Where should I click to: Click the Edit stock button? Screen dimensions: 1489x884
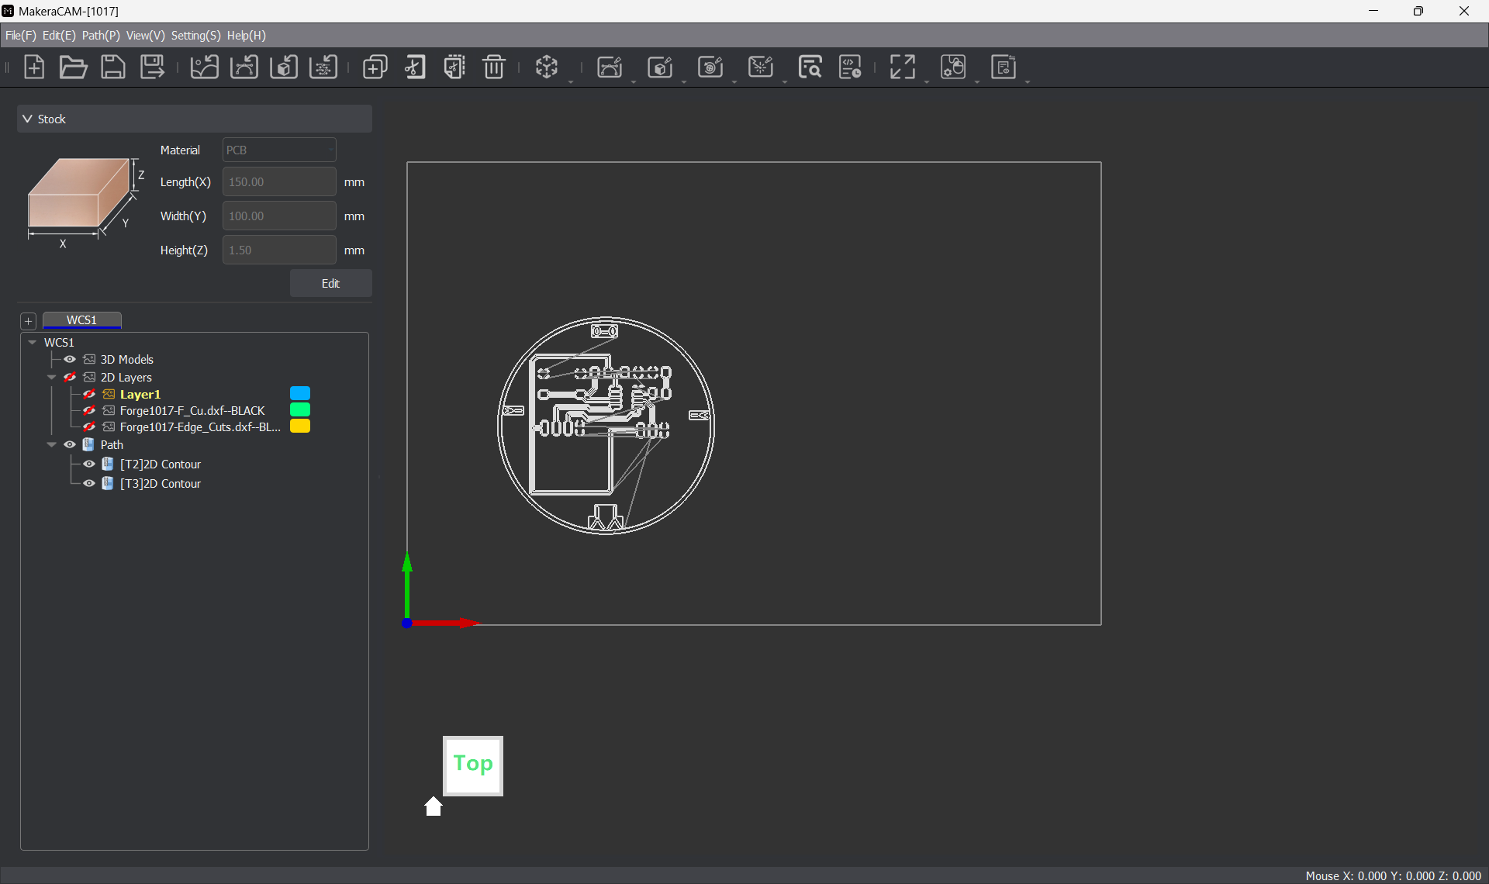point(330,283)
